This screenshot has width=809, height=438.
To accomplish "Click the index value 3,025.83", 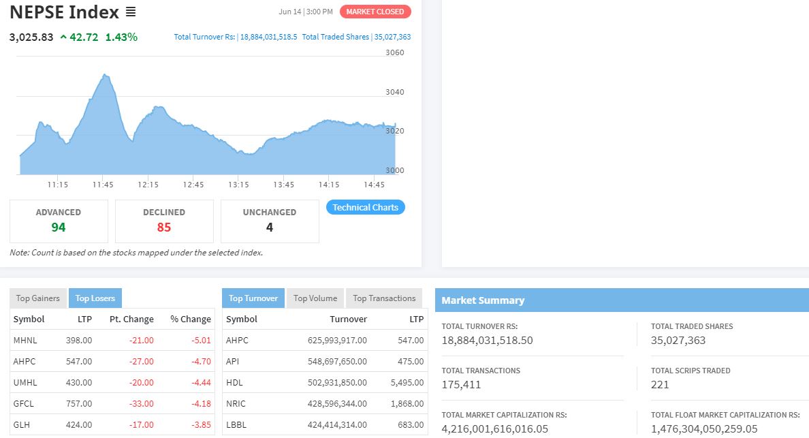I will (x=31, y=37).
